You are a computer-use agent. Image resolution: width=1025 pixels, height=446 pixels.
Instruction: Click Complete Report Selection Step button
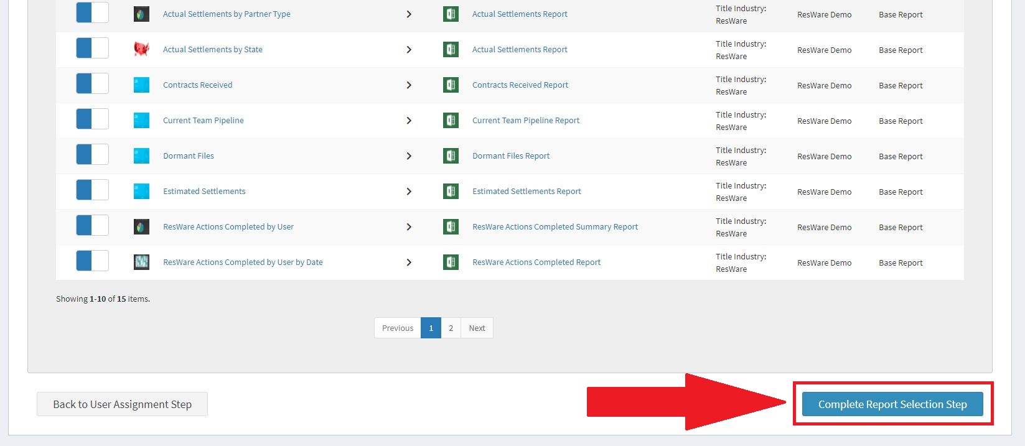point(892,404)
